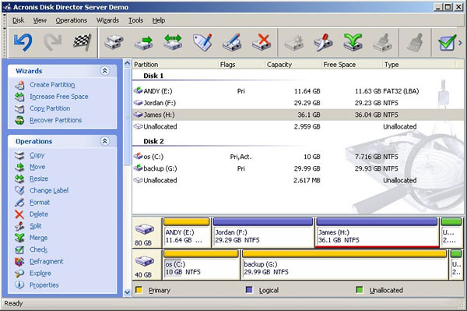The width and height of the screenshot is (467, 311).
Task: Select the os (C:) partition row
Action: (298, 157)
